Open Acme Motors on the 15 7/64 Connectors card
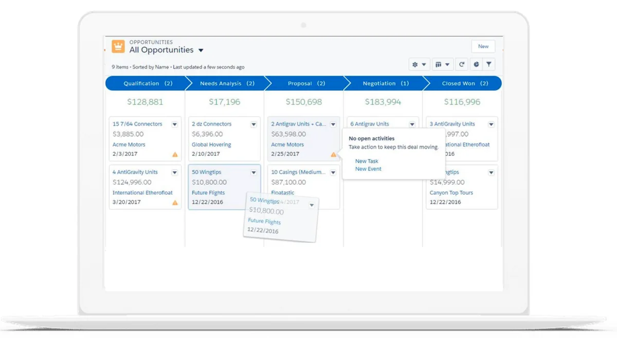617x338 pixels. (129, 145)
